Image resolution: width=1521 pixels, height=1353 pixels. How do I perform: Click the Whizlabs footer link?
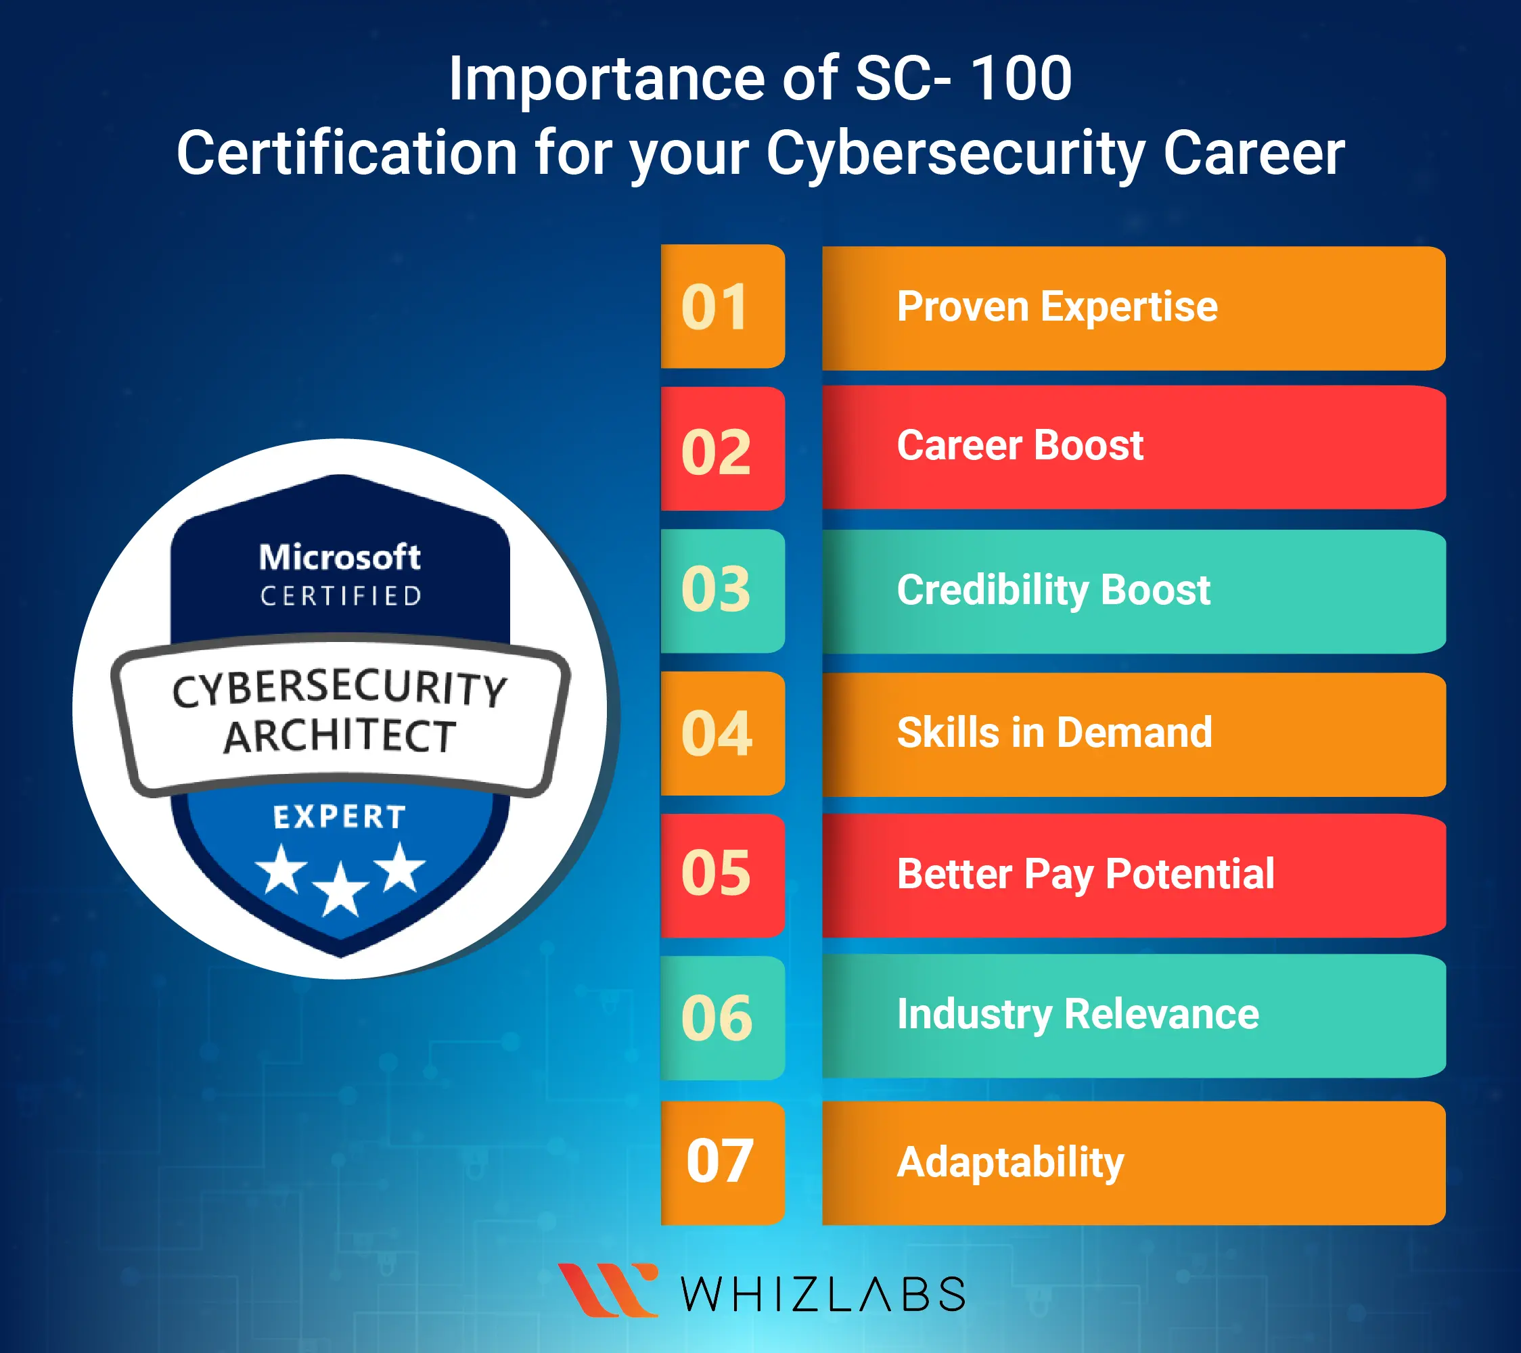(x=760, y=1281)
